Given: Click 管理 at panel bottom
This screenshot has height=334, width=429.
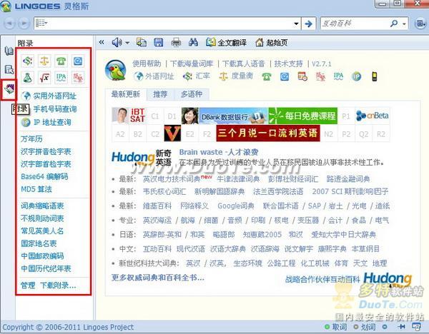Looking at the screenshot, I should (28, 285).
